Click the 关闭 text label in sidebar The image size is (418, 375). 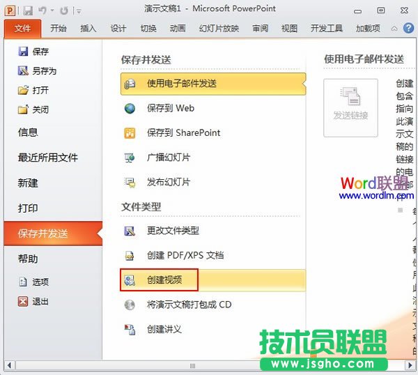tap(40, 109)
